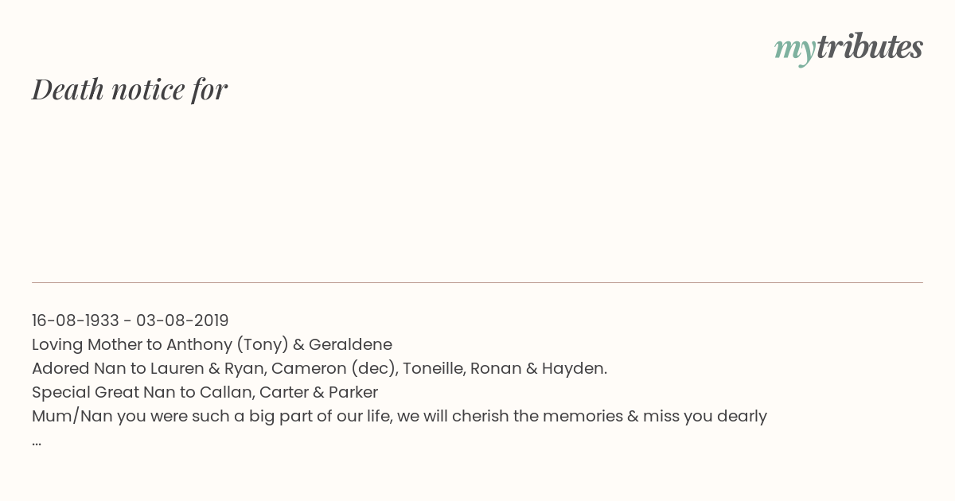This screenshot has width=955, height=501.
Task: Click the trailing ellipsis below the text
Action: point(37,443)
